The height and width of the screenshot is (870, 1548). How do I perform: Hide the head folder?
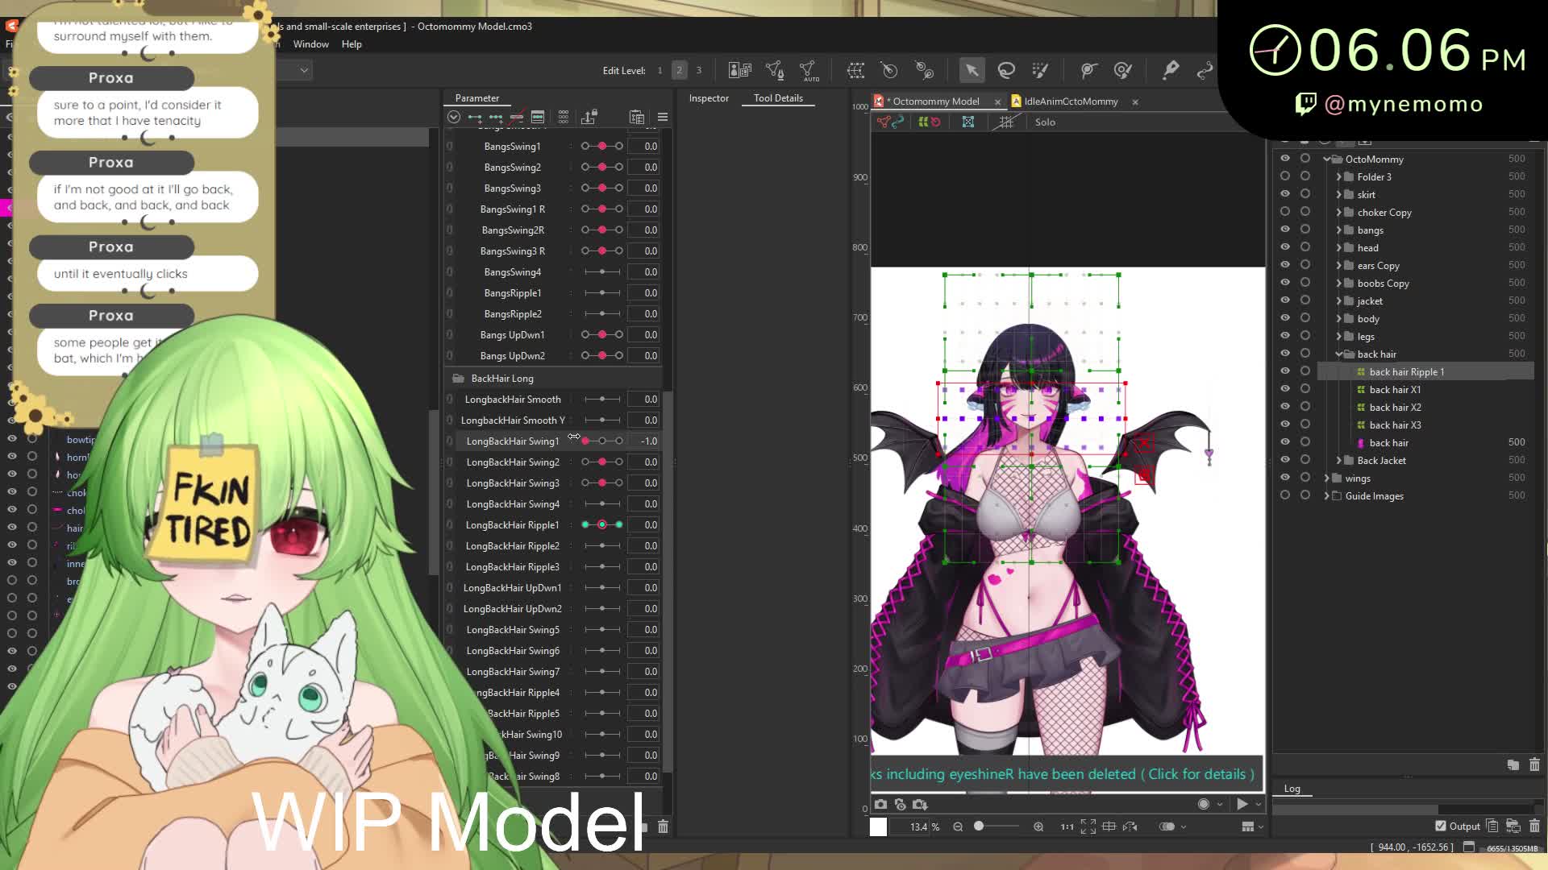click(x=1285, y=247)
